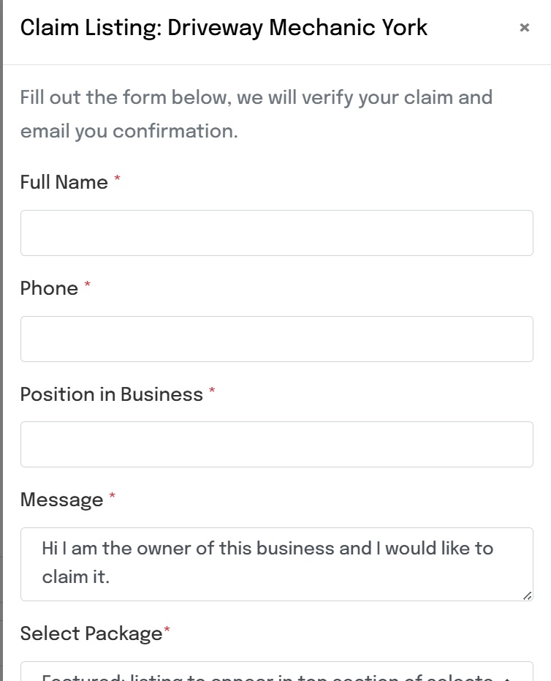
Task: Click the asterisk after Position in Business
Action: 212,392
